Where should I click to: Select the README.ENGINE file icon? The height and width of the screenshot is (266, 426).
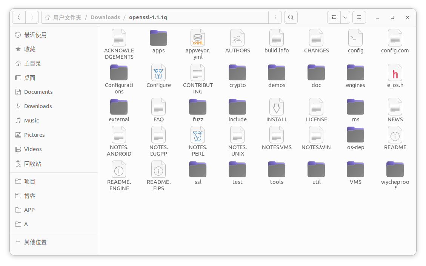tap(119, 169)
